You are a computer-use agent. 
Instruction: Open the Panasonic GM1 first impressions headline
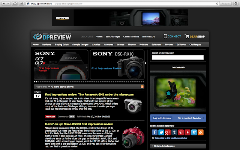tap(89, 94)
